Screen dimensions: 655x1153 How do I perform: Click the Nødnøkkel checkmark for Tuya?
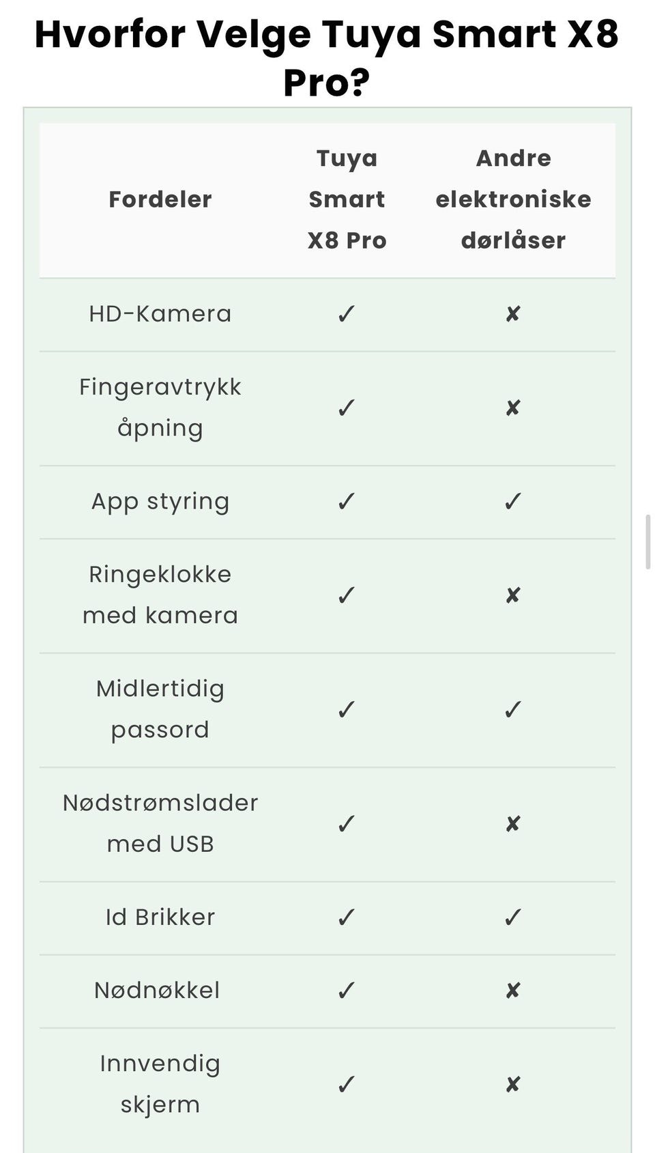point(347,991)
